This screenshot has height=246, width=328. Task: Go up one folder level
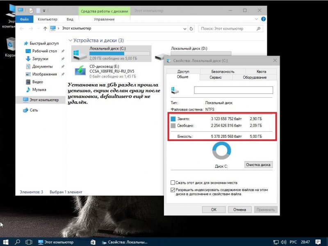[x=45, y=28]
